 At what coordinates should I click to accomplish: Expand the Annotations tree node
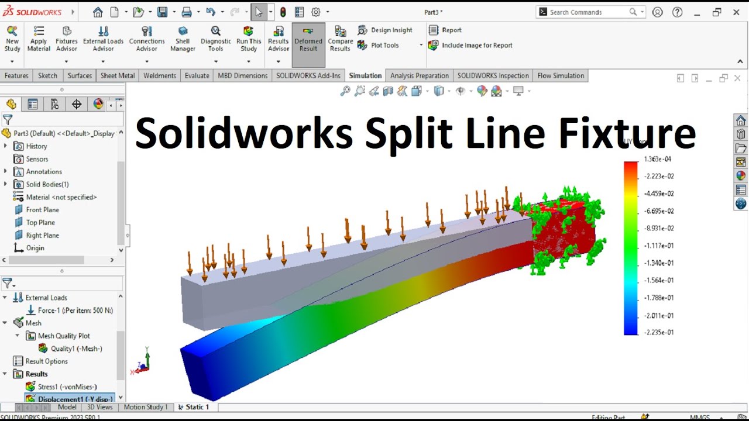[x=6, y=171]
